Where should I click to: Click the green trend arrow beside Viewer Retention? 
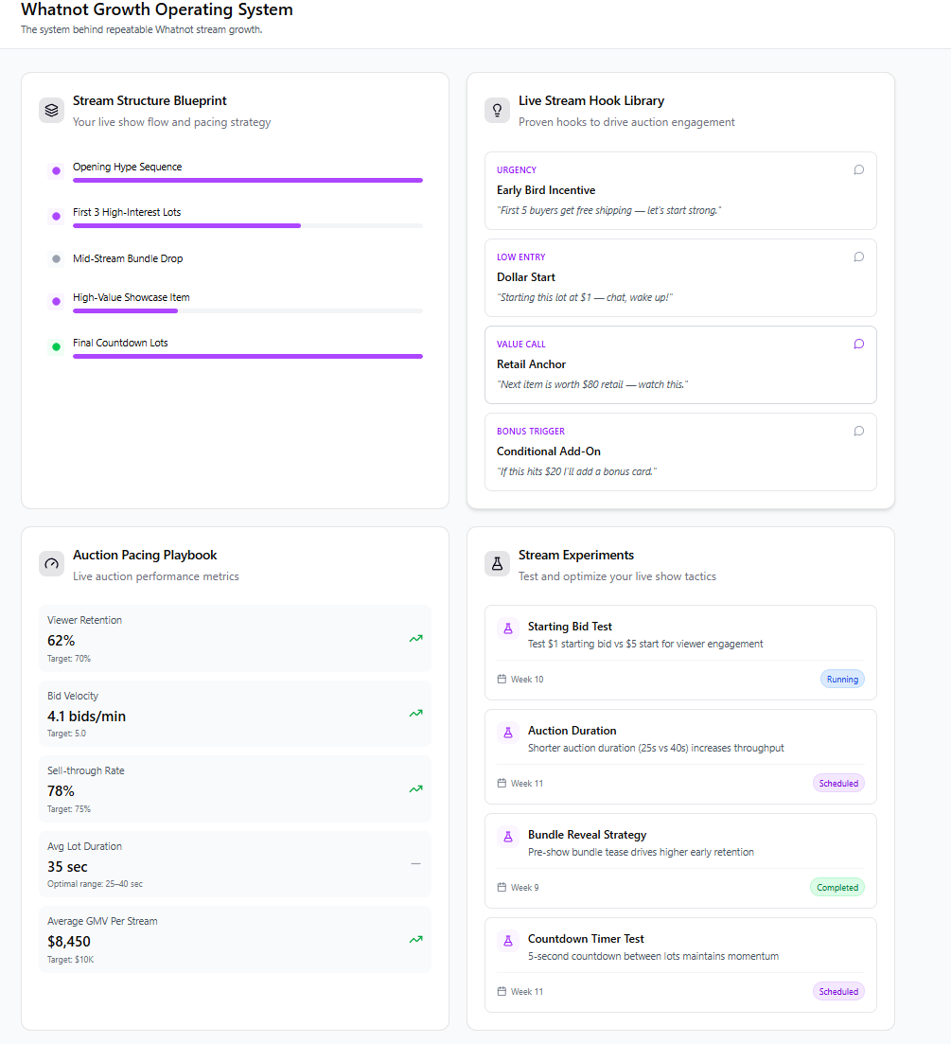click(x=415, y=638)
